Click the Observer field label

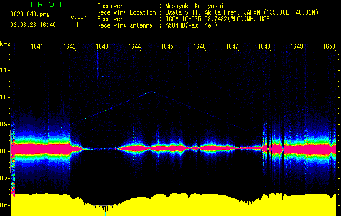pyautogui.click(x=110, y=6)
